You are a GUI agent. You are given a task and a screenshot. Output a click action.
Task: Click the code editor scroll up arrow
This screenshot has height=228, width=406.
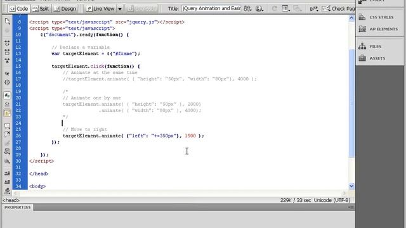tap(351, 18)
